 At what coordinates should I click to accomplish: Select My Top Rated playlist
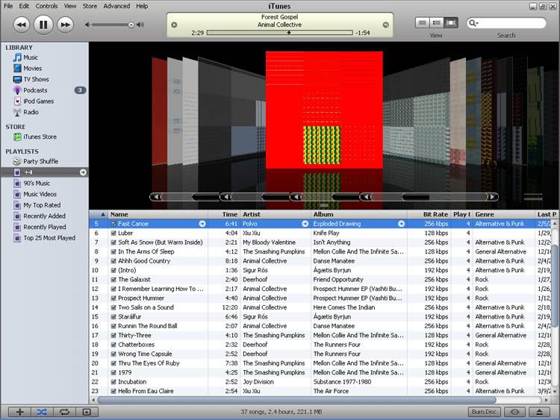(42, 205)
